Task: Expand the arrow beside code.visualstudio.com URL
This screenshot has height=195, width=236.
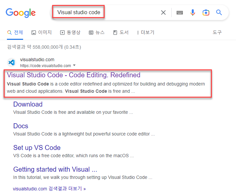Action: click(x=74, y=65)
